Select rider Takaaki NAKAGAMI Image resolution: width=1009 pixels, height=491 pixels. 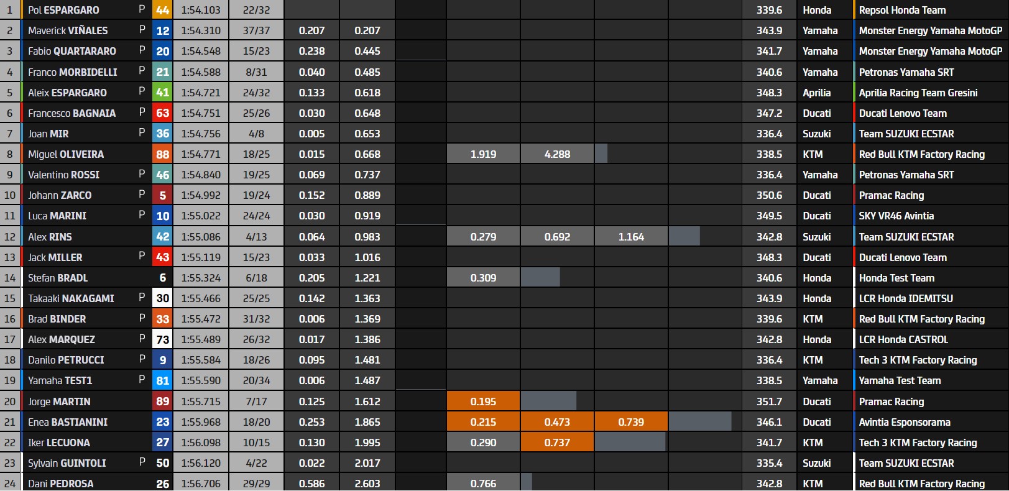(x=71, y=298)
